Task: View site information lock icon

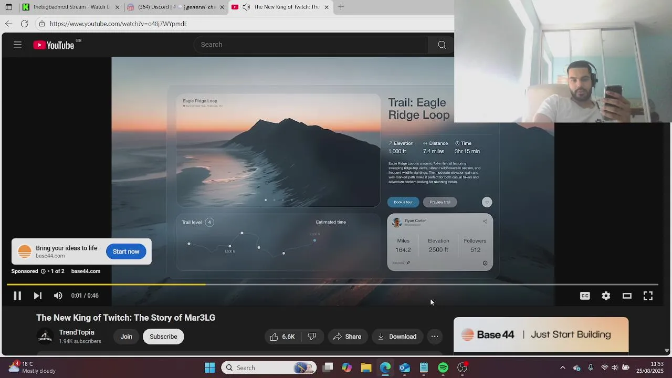Action: (x=42, y=24)
